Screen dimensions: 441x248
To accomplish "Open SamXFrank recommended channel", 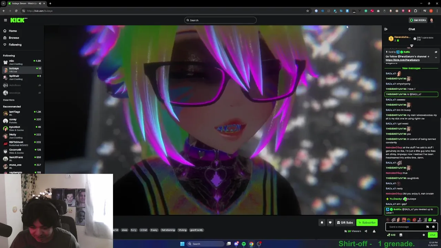I will [22, 159].
